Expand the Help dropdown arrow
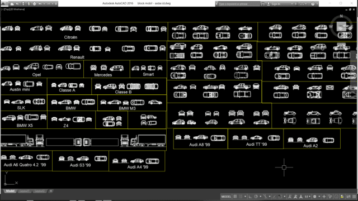This screenshot has height=201, width=358. (317, 4)
